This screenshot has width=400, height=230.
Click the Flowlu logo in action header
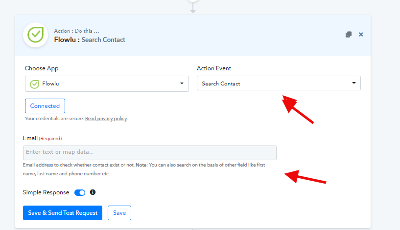[x=35, y=35]
